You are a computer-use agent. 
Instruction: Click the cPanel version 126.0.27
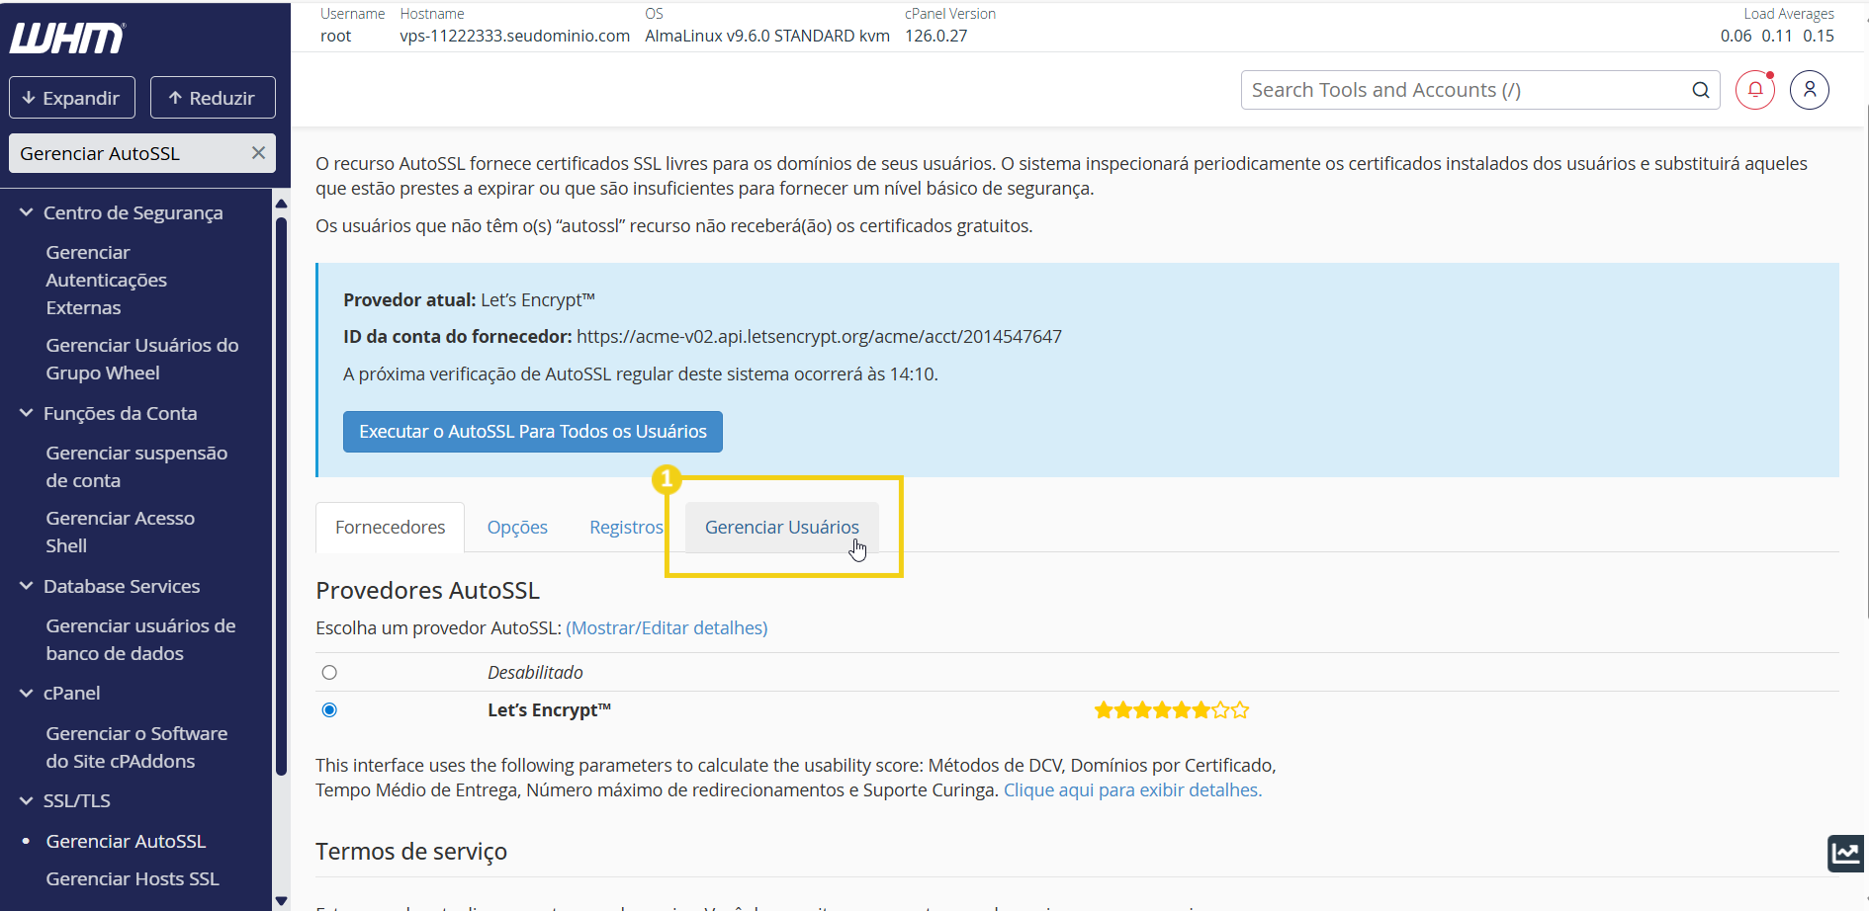pos(936,36)
